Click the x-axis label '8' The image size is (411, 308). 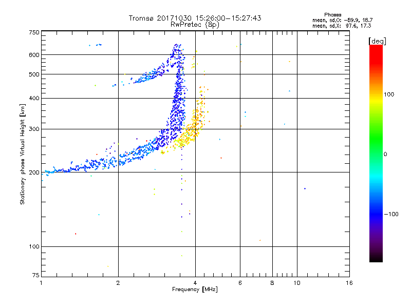(x=272, y=283)
